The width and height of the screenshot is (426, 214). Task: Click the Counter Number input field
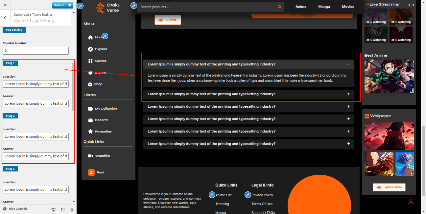coord(35,51)
